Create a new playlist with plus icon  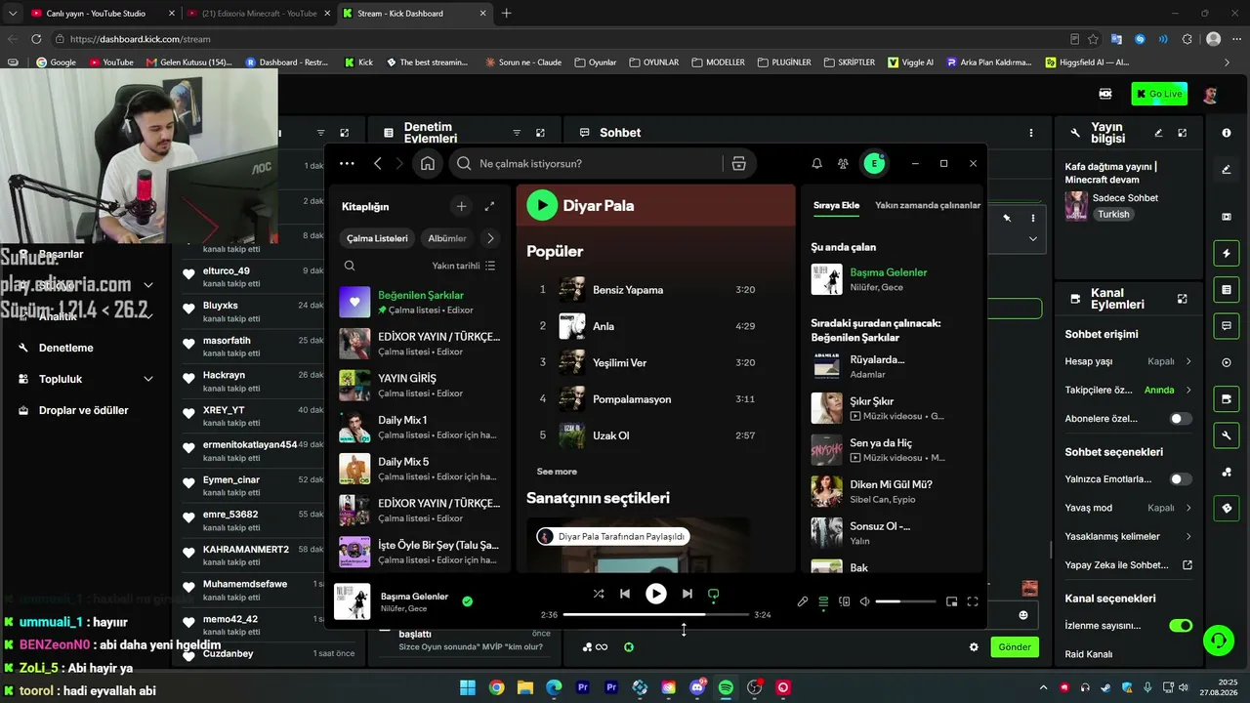(461, 206)
